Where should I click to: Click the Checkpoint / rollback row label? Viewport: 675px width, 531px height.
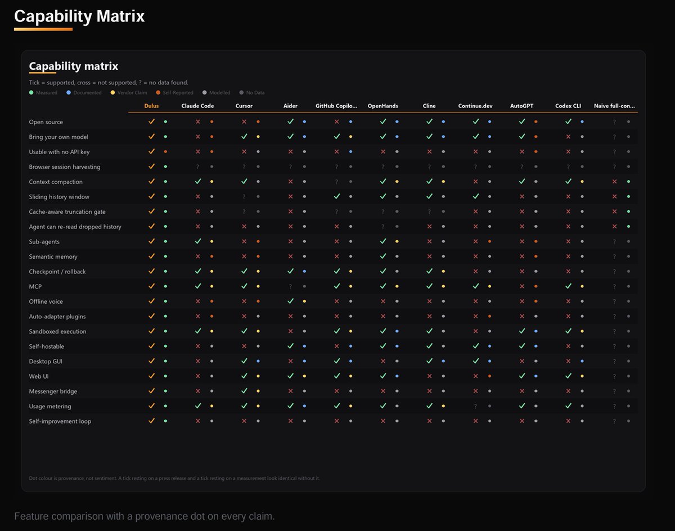click(57, 272)
